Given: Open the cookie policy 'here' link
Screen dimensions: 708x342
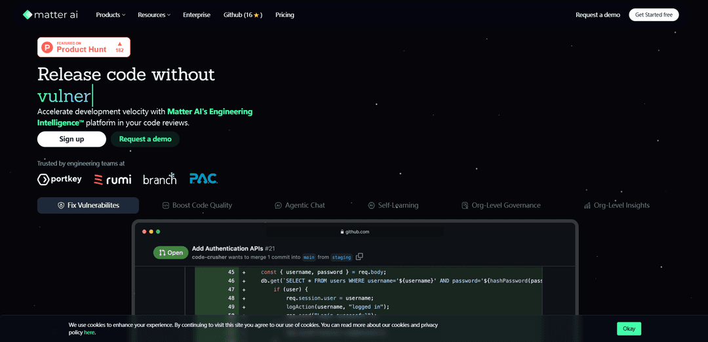Looking at the screenshot, I should click(89, 333).
